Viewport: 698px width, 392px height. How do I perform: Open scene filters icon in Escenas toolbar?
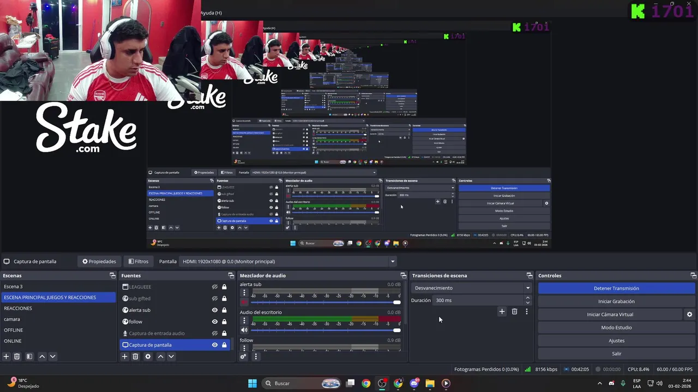[29, 357]
